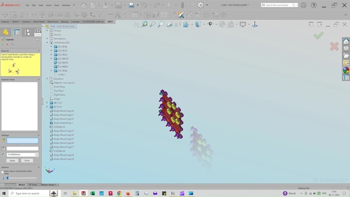The image size is (350, 197).
Task: Click the explode step bodies selection box
Action: pos(22,140)
